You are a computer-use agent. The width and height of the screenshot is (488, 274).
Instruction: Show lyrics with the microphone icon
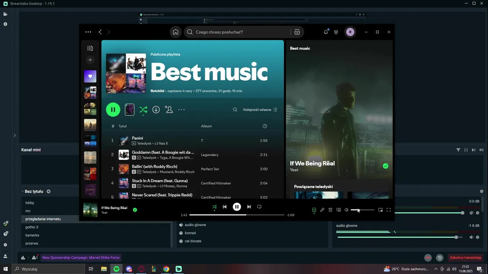click(x=322, y=210)
